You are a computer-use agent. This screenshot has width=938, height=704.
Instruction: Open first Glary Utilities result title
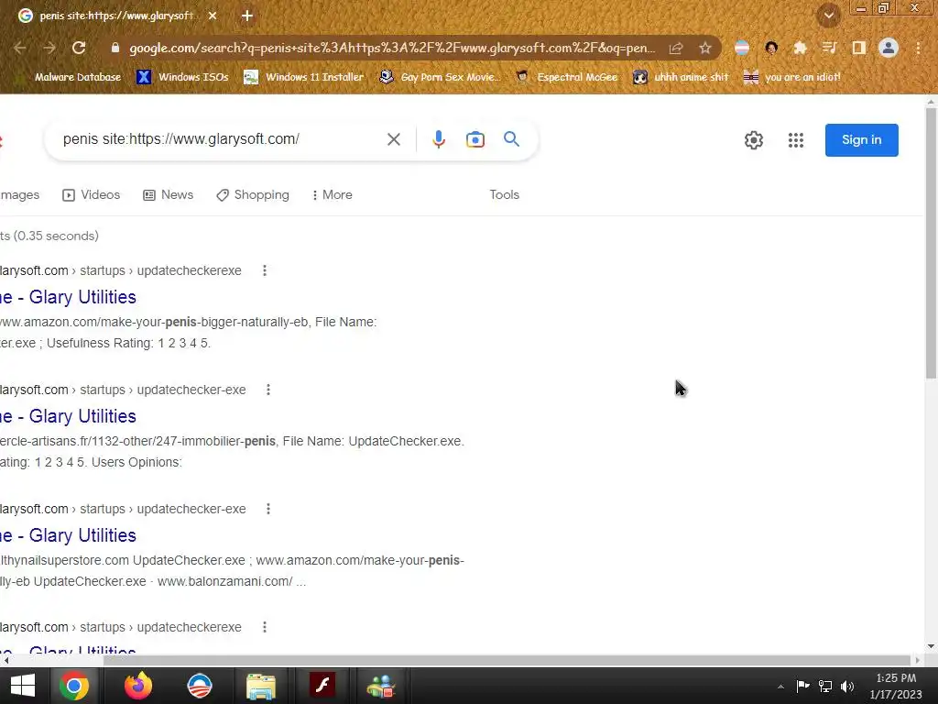[x=68, y=297]
